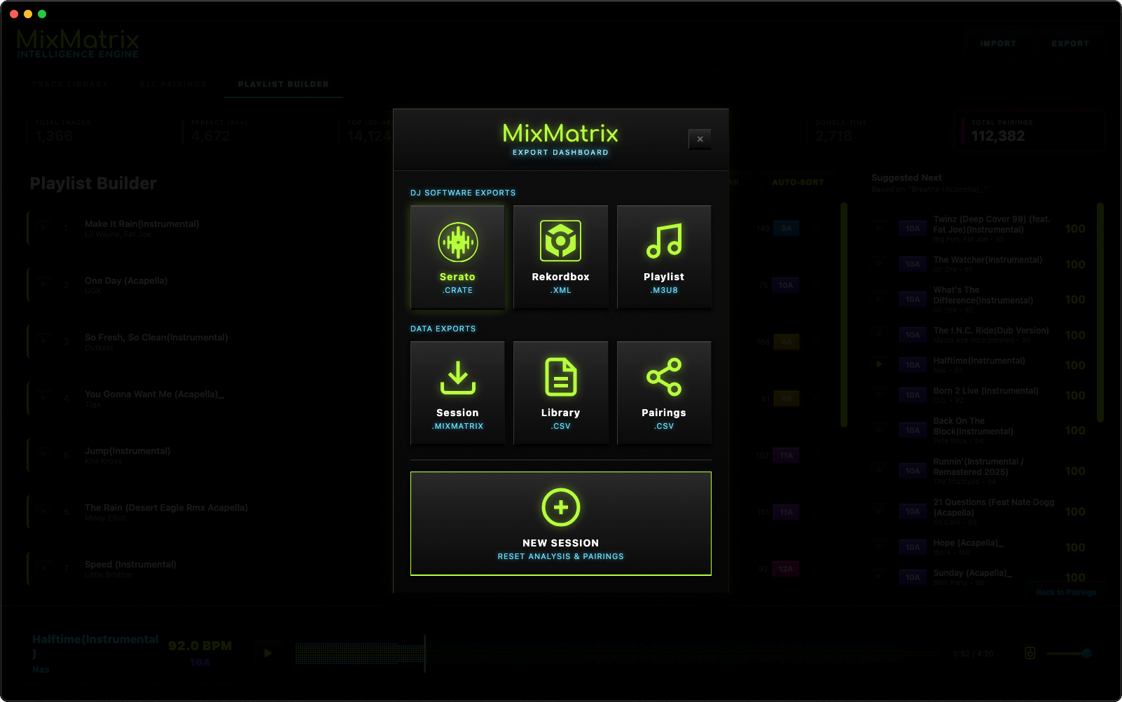
Task: Pick the Playlist .M3U8 music note icon
Action: (x=663, y=242)
